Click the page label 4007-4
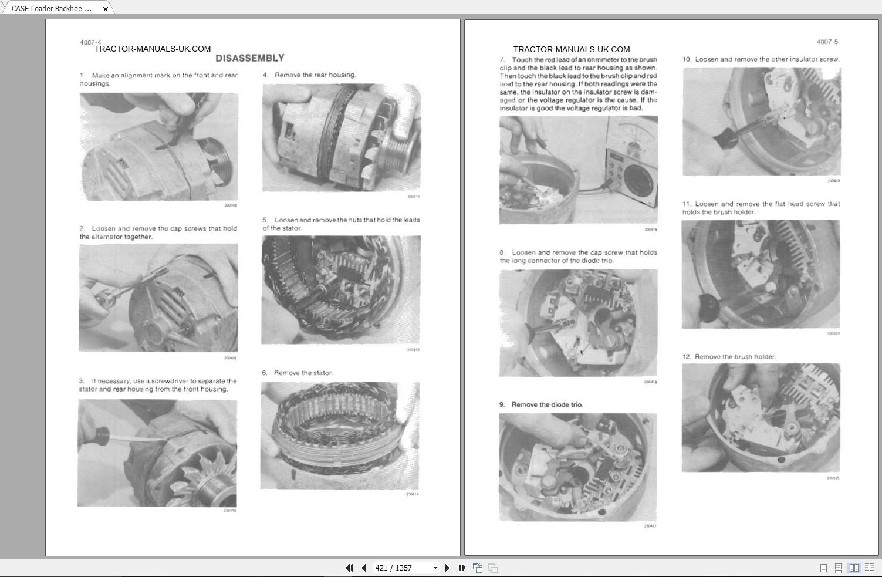882x577 pixels. [x=90, y=42]
